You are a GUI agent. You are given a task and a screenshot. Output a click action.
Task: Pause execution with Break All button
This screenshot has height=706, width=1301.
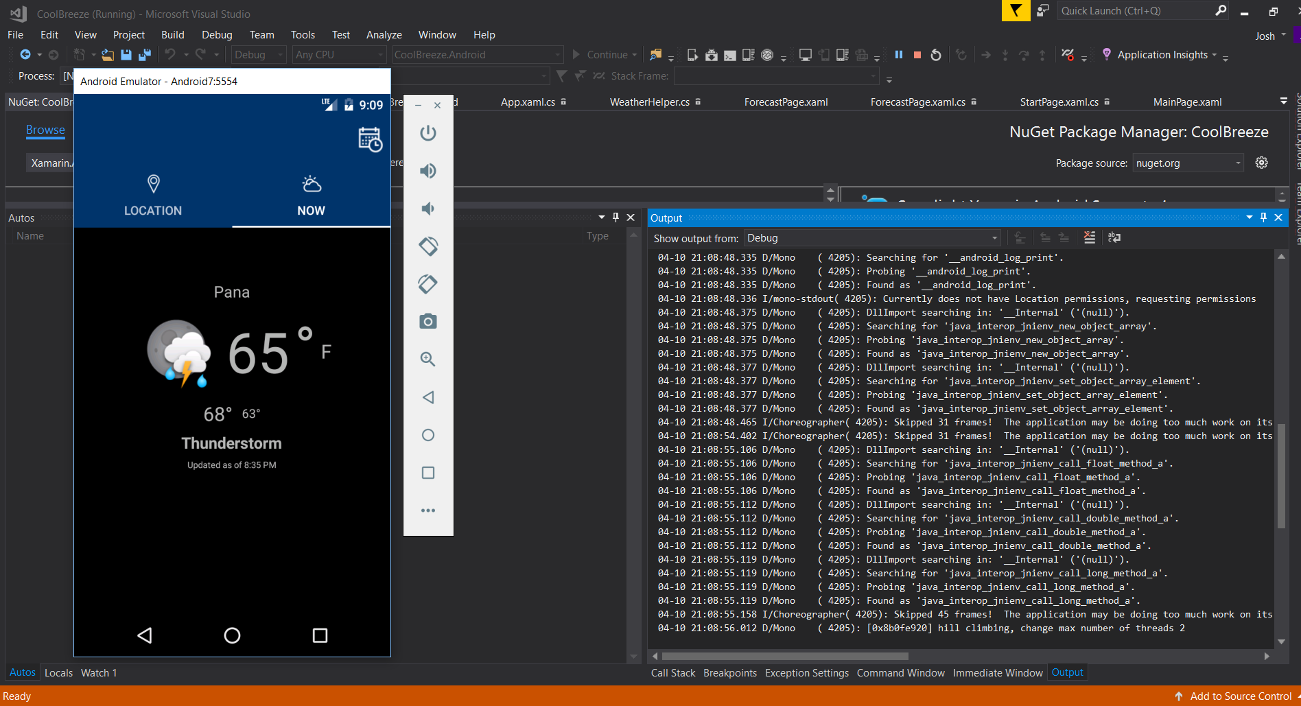pos(898,55)
